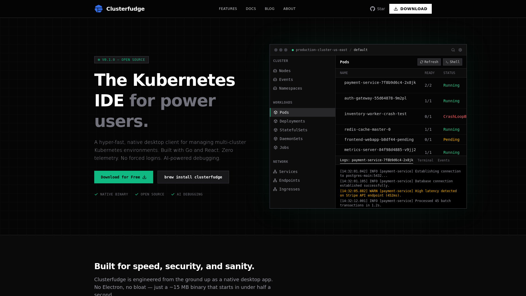
Task: Click the default namespace breadcrumb
Action: [361, 50]
